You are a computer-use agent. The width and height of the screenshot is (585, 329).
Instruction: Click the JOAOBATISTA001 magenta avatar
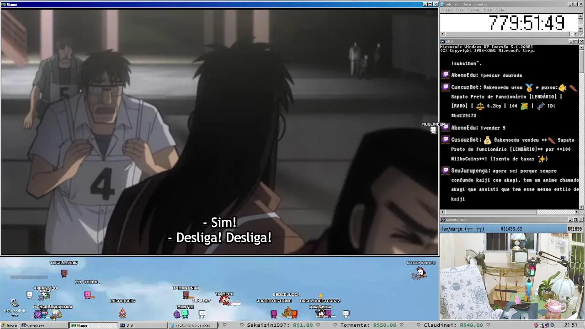[274, 313]
